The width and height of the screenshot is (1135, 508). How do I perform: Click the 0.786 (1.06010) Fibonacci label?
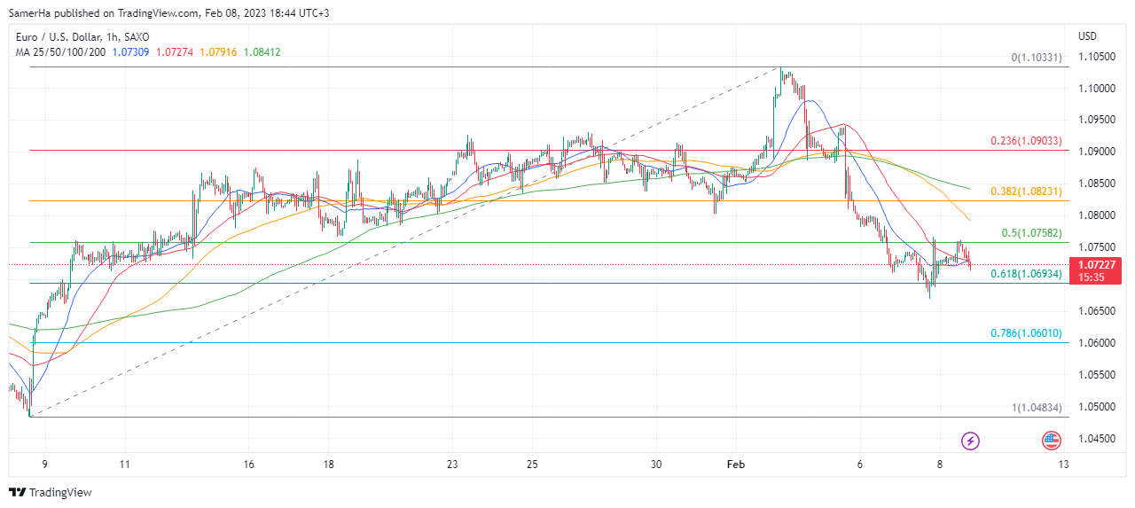(1026, 333)
